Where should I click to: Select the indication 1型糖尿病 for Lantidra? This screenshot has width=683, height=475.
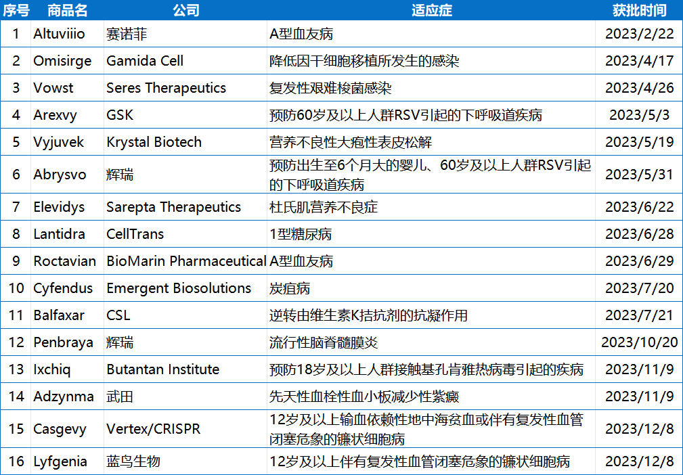click(x=290, y=234)
